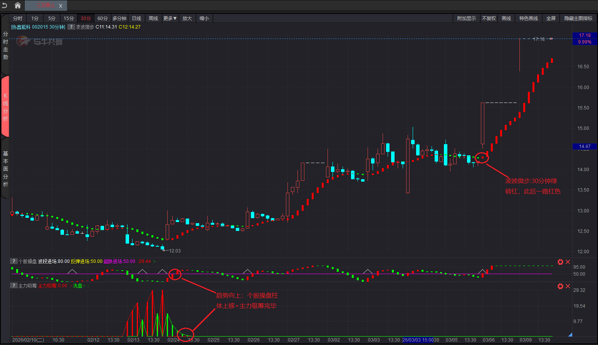This screenshot has height=345, width=598.
Task: Click the blue corner triangle near time axis
Action: [570, 335]
